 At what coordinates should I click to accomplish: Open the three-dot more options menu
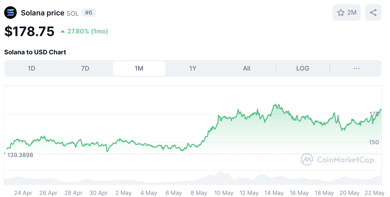[x=356, y=68]
